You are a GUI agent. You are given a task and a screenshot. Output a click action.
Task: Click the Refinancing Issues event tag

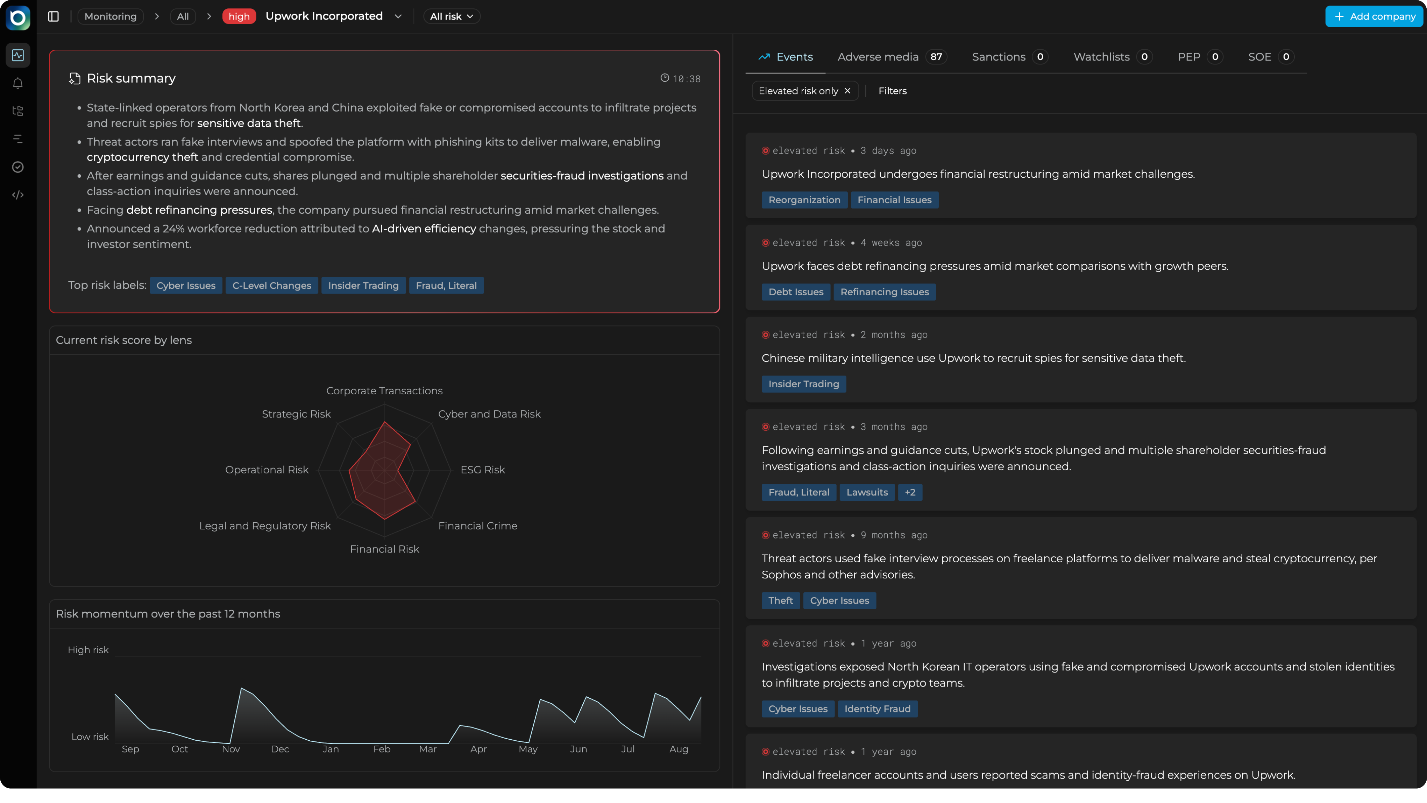(885, 292)
